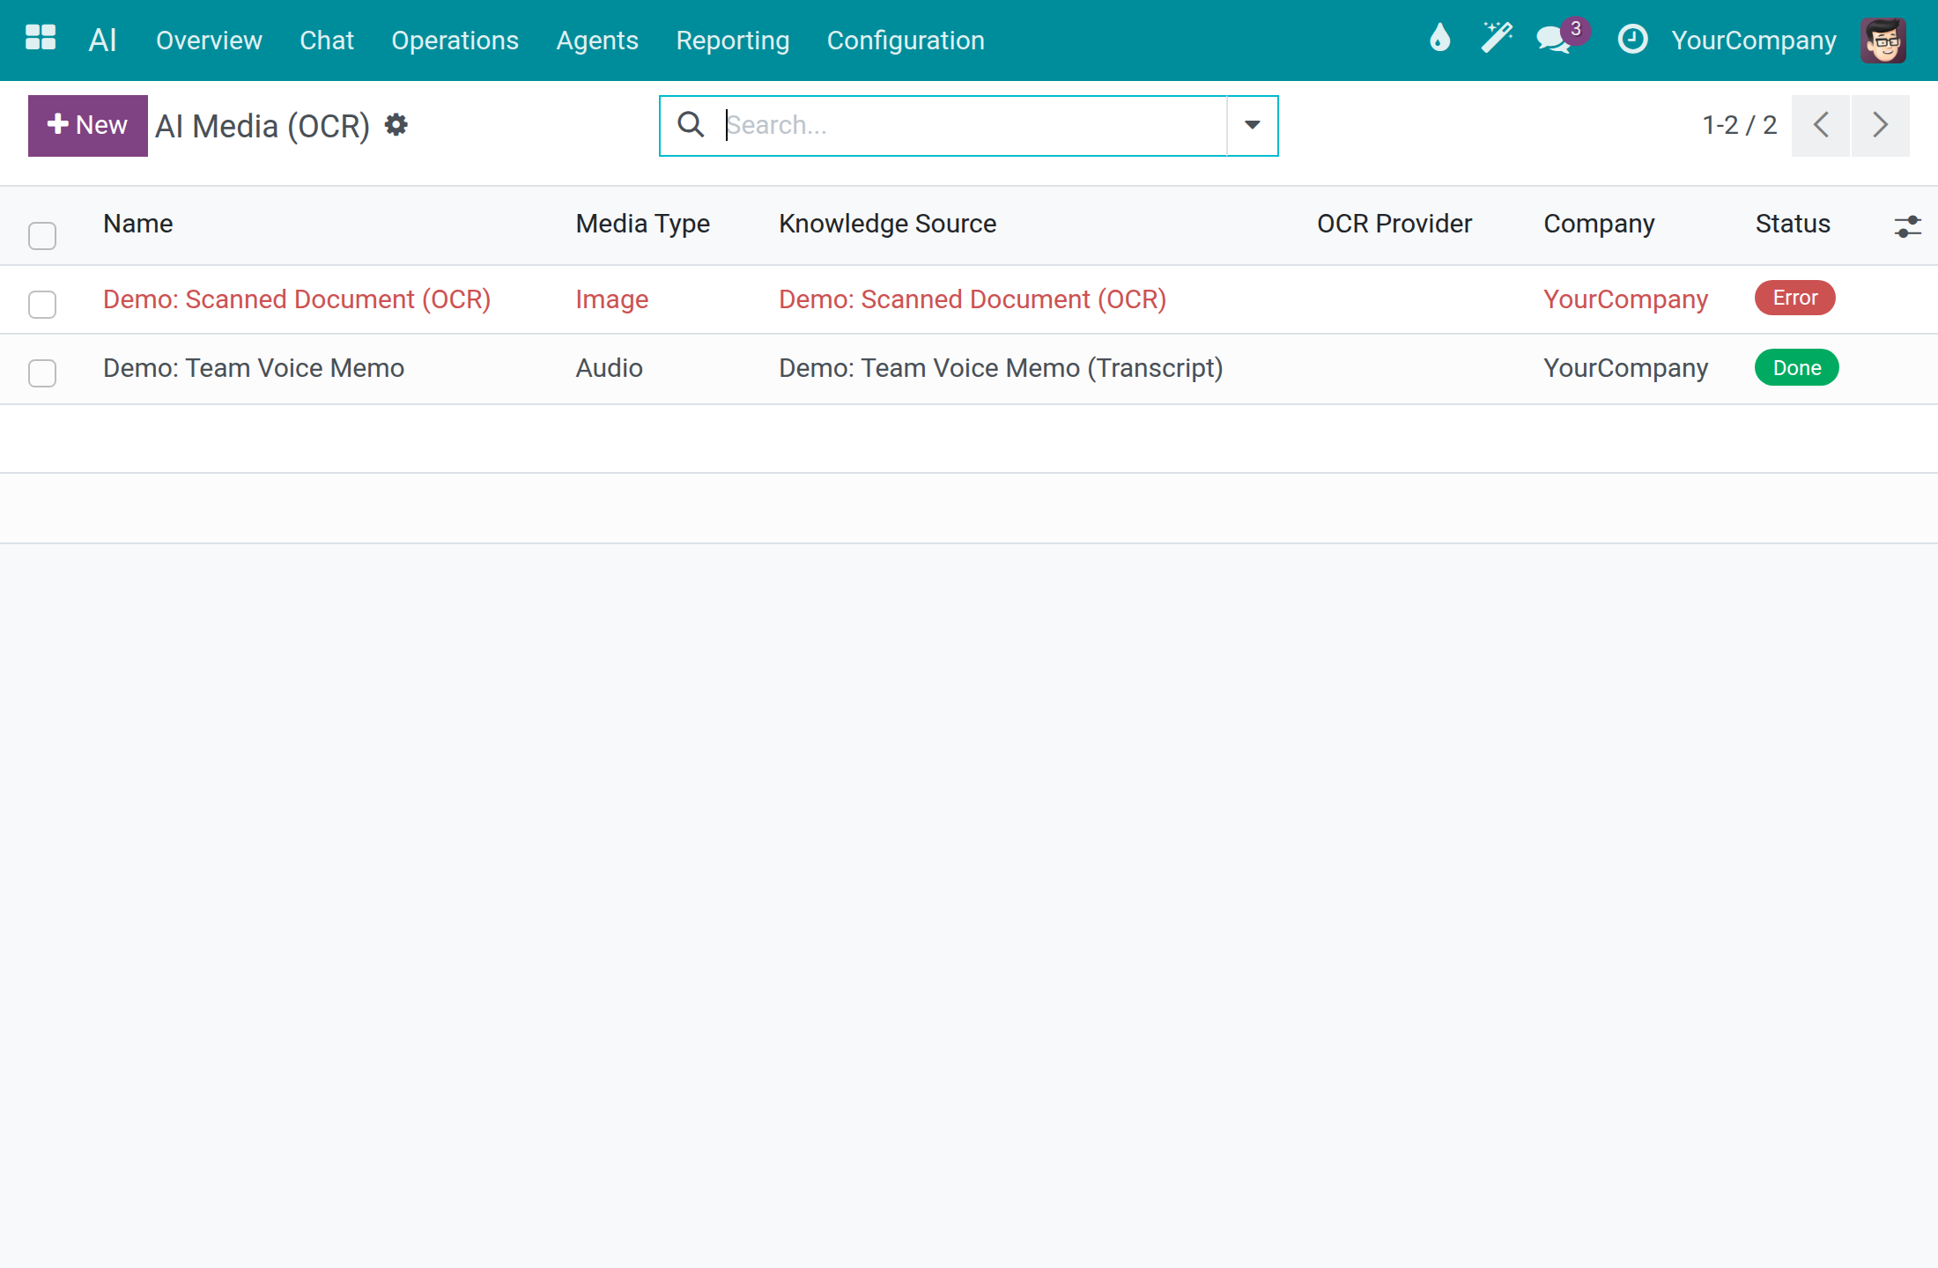This screenshot has width=1938, height=1268.
Task: Click the Audio media type cell
Action: [x=609, y=368]
